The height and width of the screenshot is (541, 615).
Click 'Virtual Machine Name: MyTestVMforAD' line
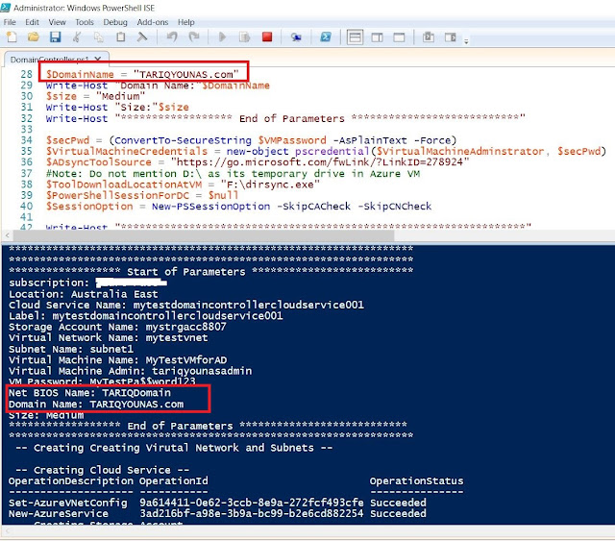point(117,360)
